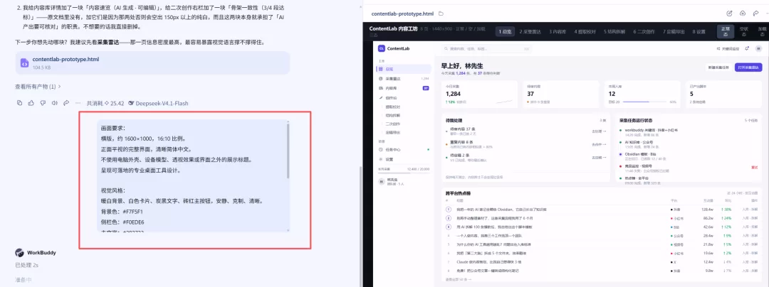Click the 关键词监控 button in top bar

click(x=728, y=49)
